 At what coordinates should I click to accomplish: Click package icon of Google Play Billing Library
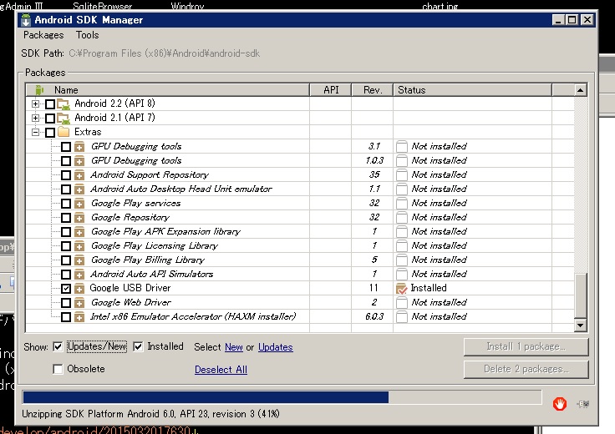point(79,260)
